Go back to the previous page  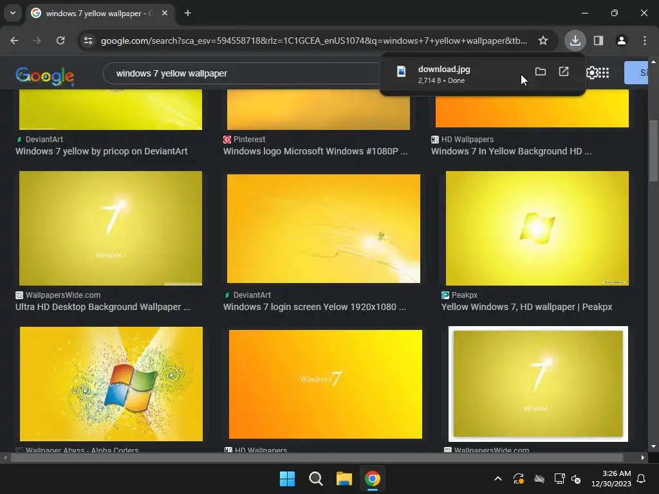click(14, 41)
